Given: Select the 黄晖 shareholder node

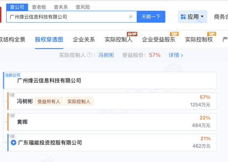Looking at the screenshot, I should 22,122.
